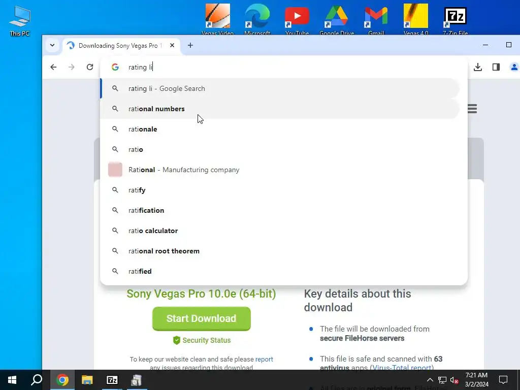The image size is (520, 390).
Task: Open the Microsoft Edge desktop shortcut
Action: [257, 19]
